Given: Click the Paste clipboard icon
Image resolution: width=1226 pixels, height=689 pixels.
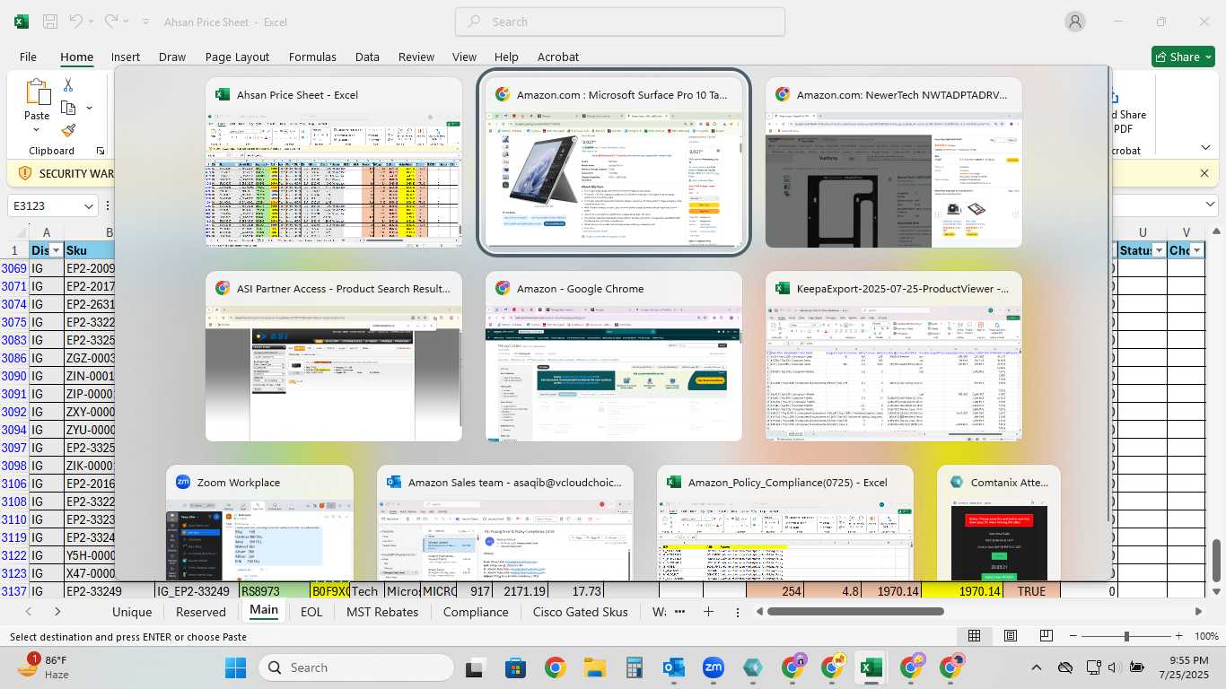Looking at the screenshot, I should (37, 92).
